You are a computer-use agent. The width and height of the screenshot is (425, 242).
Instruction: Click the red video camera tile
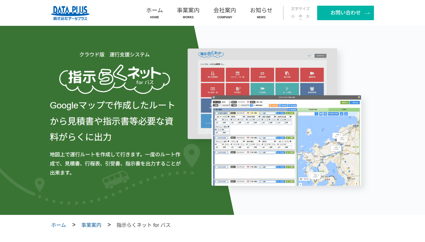point(312,75)
